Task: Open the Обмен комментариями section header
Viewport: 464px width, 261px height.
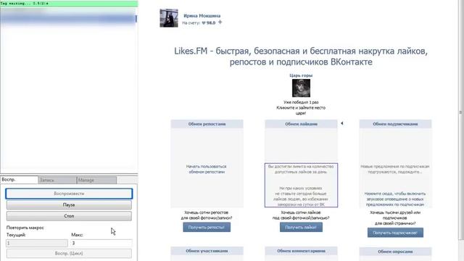Action: coord(301,251)
